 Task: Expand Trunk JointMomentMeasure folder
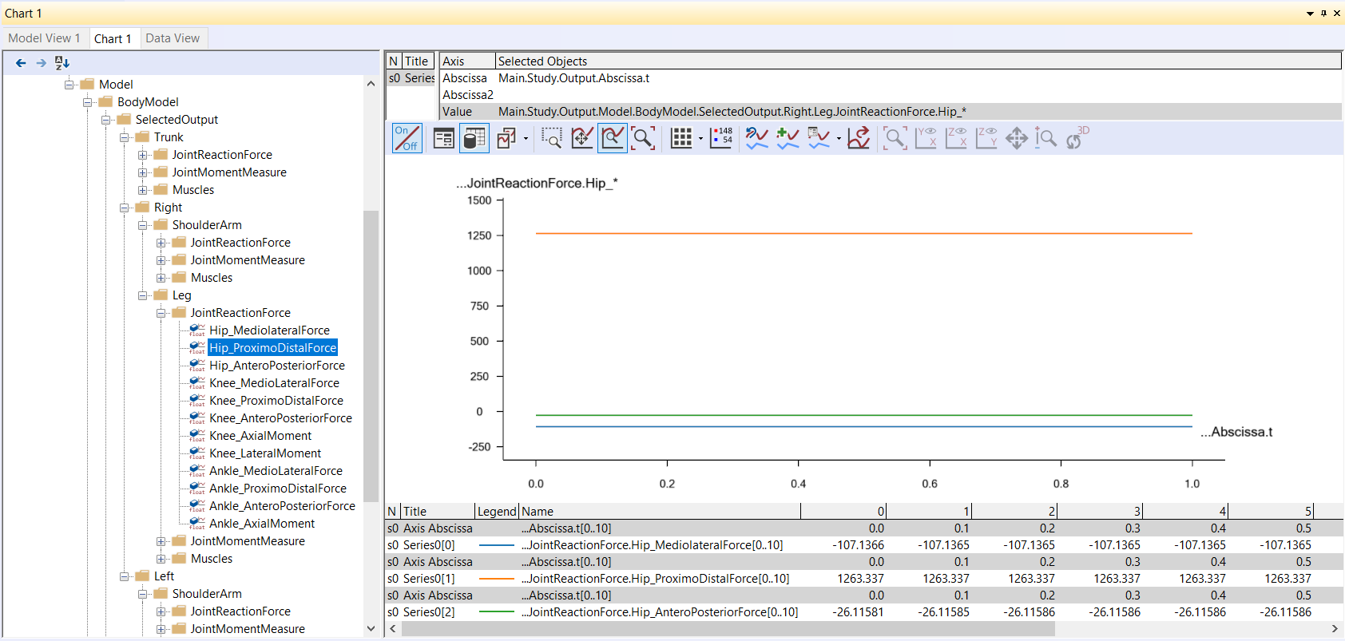tap(143, 172)
